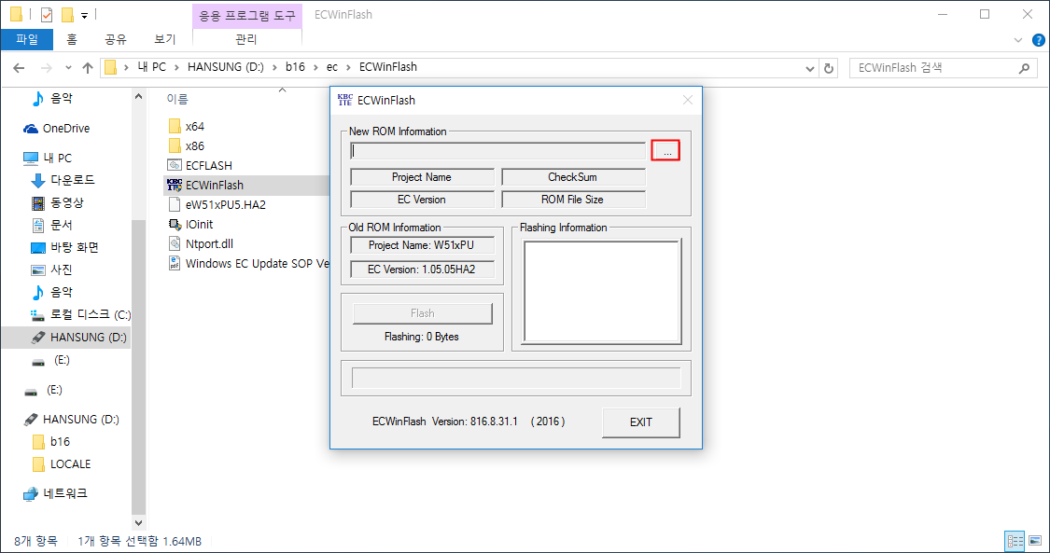Expand the ribbon with the chevron
Screen dimensions: 1050x553
coord(1019,40)
